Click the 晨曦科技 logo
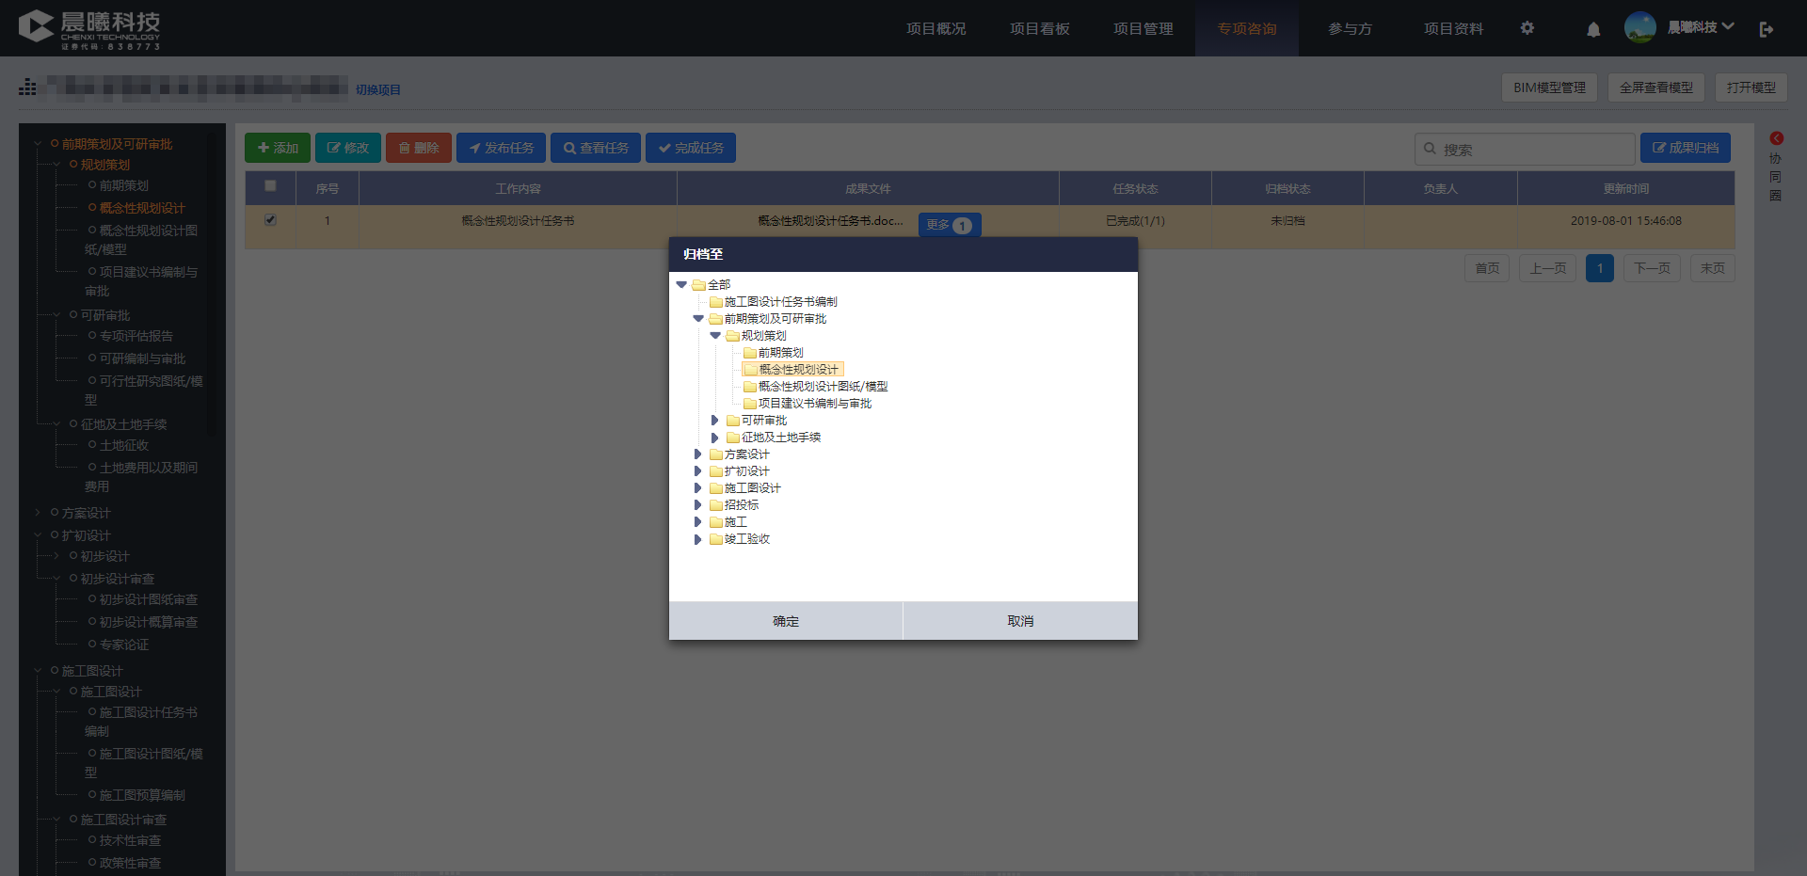The image size is (1807, 876). point(89,28)
